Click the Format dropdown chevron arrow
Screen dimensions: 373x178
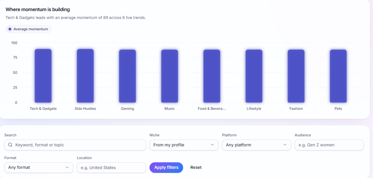pos(67,167)
